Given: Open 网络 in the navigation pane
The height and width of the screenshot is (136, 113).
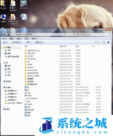Looking at the screenshot, I should pos(6,109).
